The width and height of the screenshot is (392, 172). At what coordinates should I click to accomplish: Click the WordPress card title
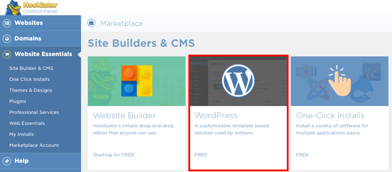point(216,116)
